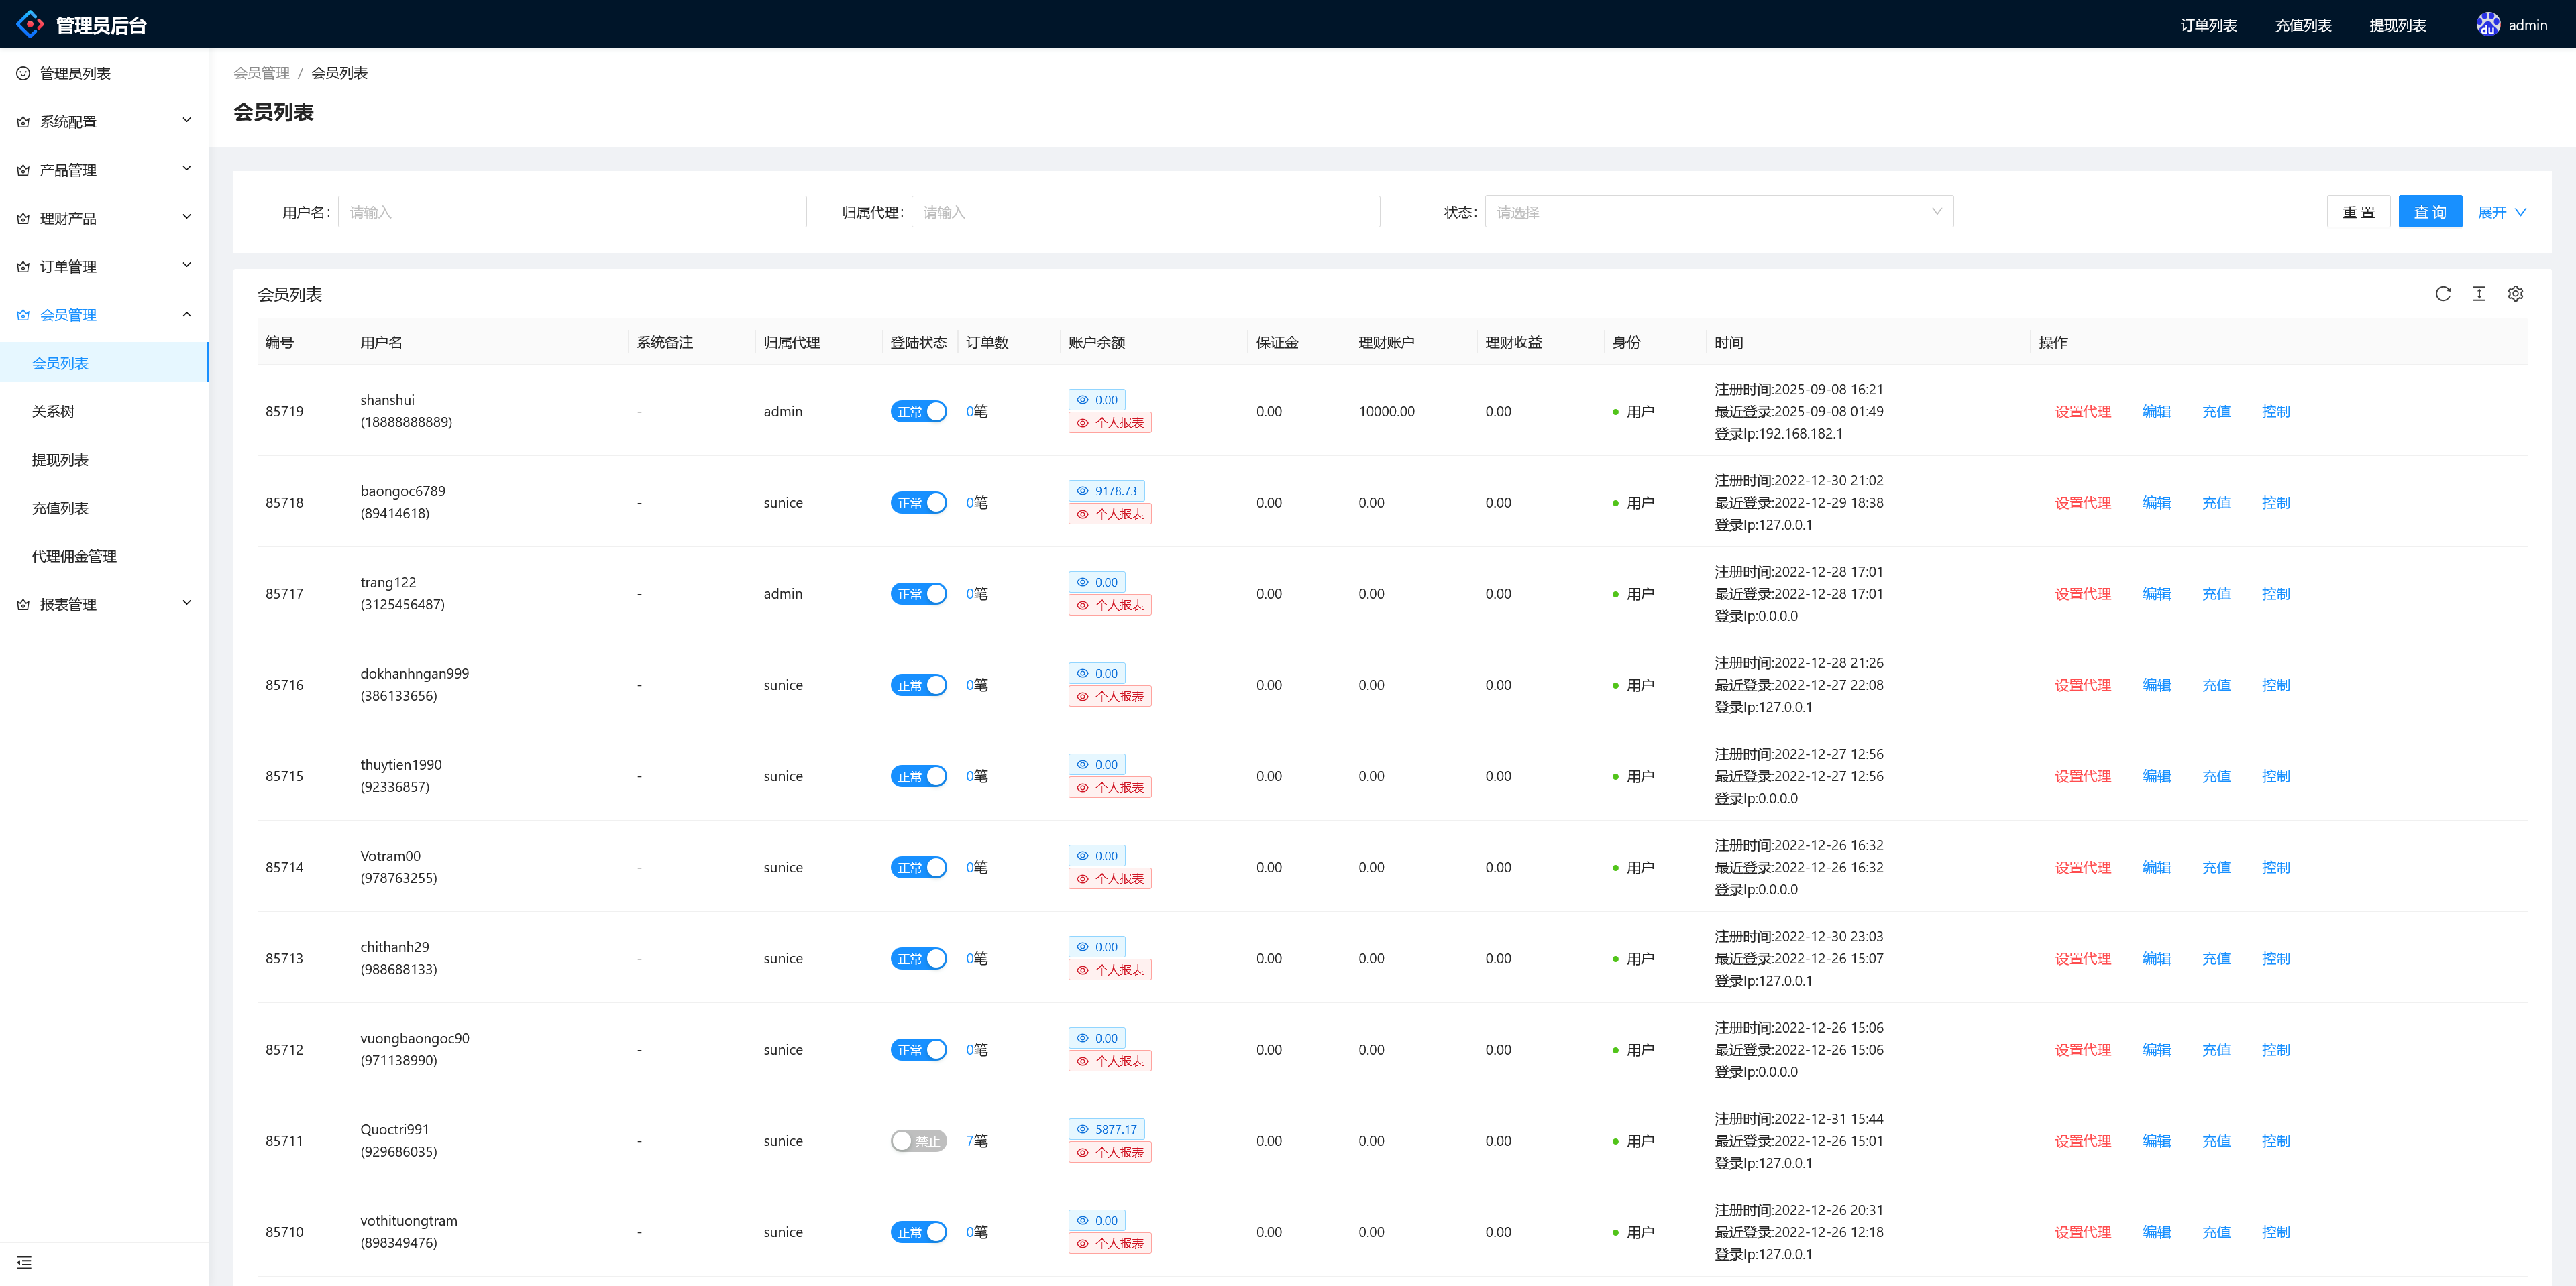Toggle login status switch for trang122
Screen dimensions: 2576x1286
coord(918,595)
